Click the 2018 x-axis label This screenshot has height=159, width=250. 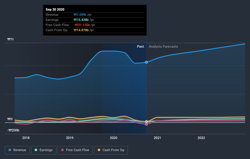click(x=26, y=138)
